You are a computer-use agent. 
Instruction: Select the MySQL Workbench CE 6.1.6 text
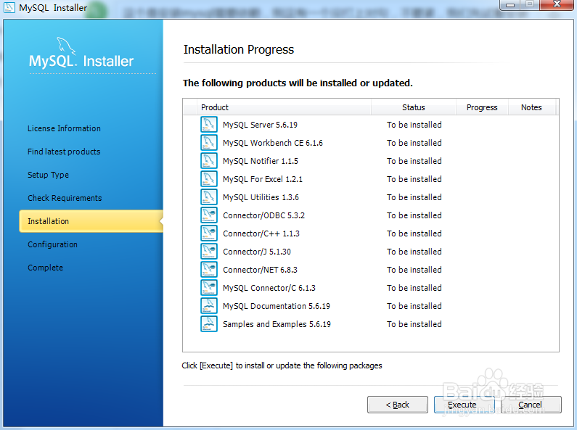click(273, 143)
